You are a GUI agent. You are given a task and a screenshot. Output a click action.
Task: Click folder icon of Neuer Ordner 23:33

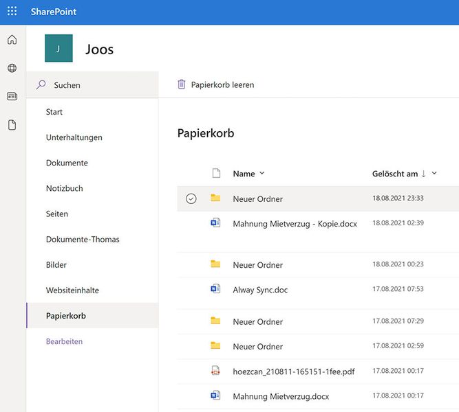tap(215, 198)
